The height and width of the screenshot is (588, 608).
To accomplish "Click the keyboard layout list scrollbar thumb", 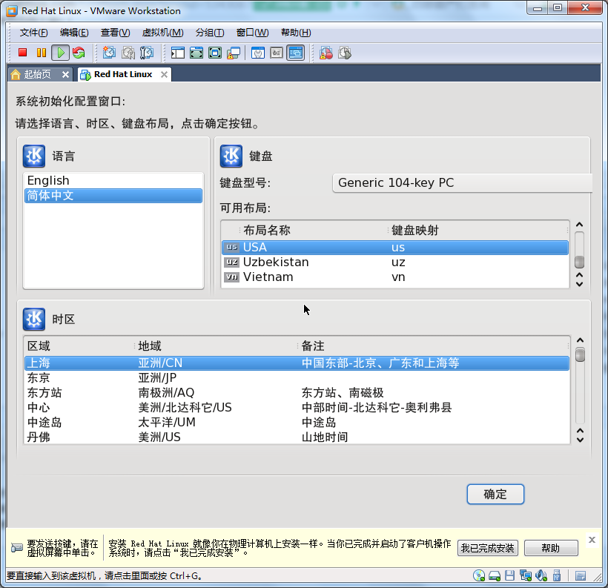I will tap(580, 262).
